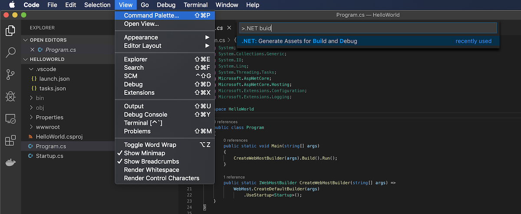Collapse the .vscode folder
521x214 pixels.
point(31,69)
